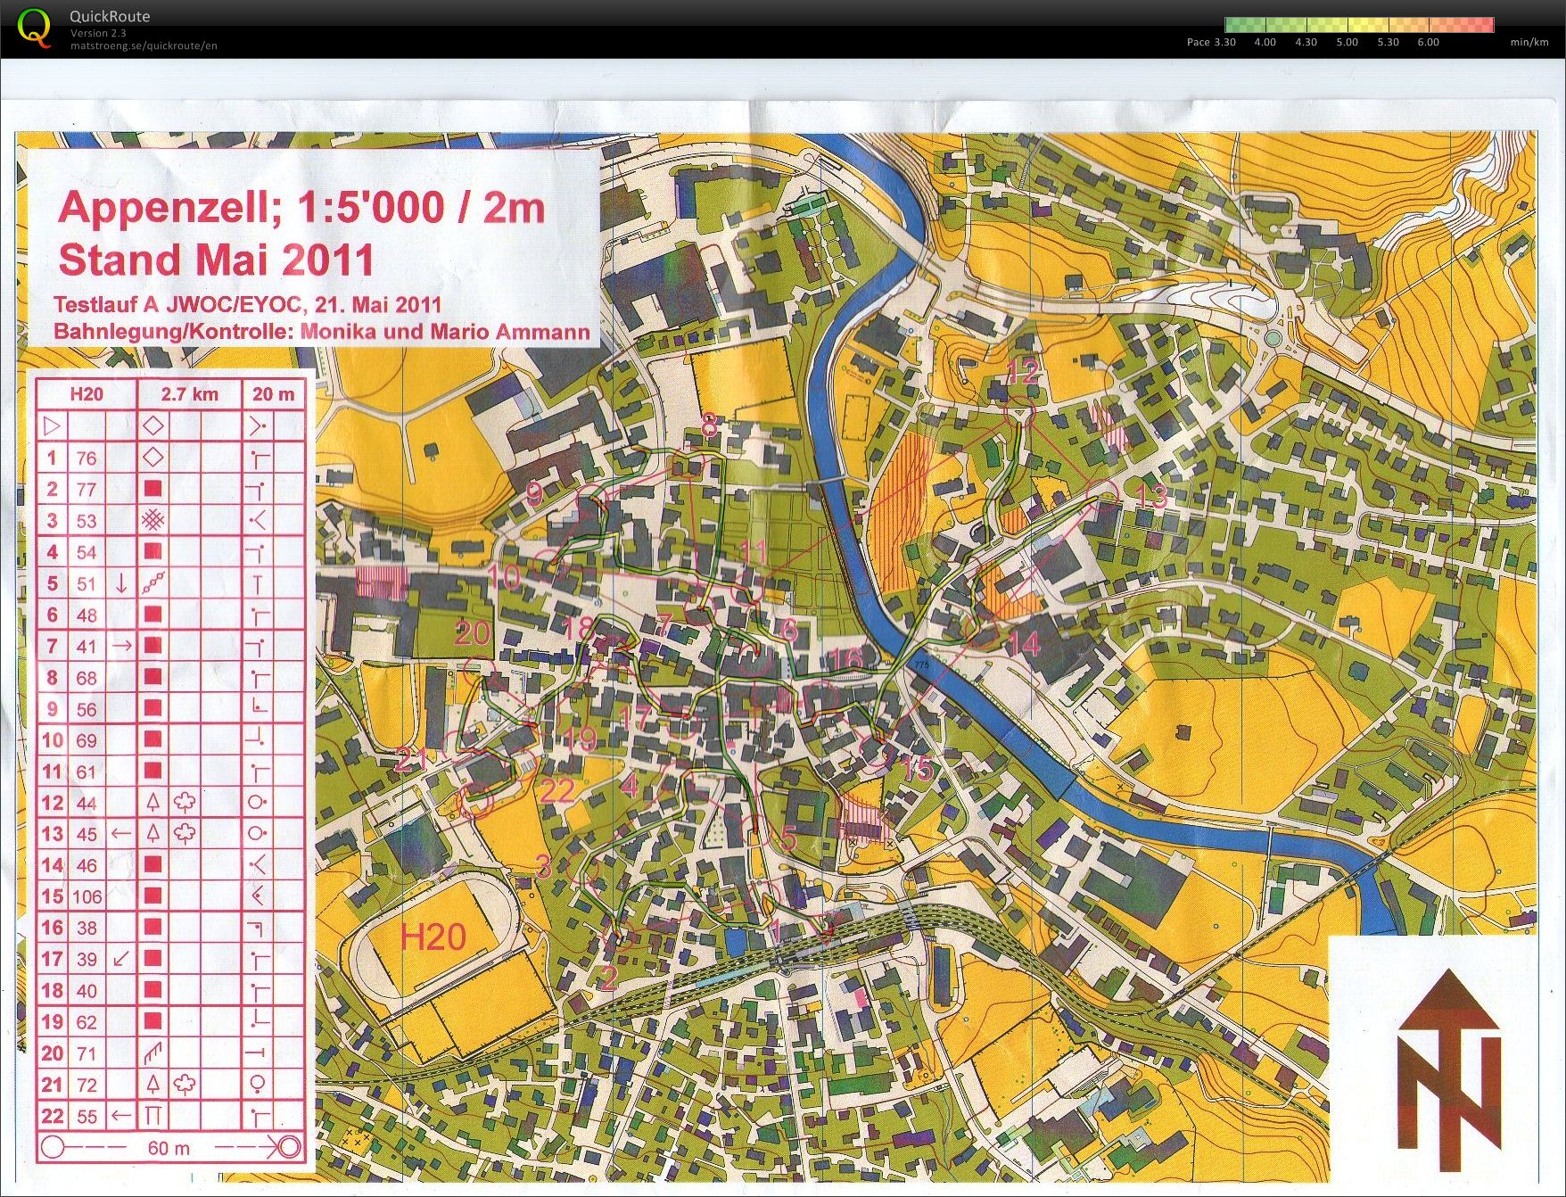Click the QuickRoute Q logo
The width and height of the screenshot is (1566, 1197).
(x=34, y=27)
